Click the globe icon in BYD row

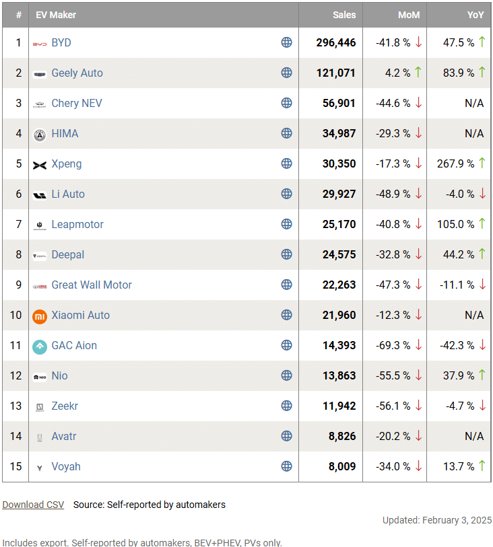[286, 42]
